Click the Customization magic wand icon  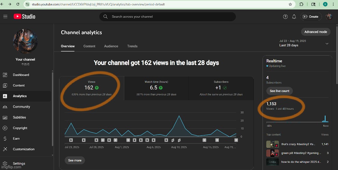[5, 149]
